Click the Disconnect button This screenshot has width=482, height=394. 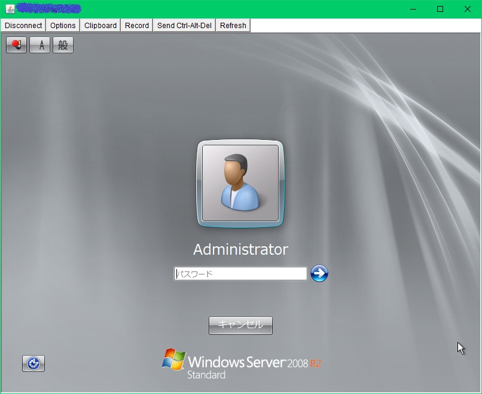click(x=23, y=25)
